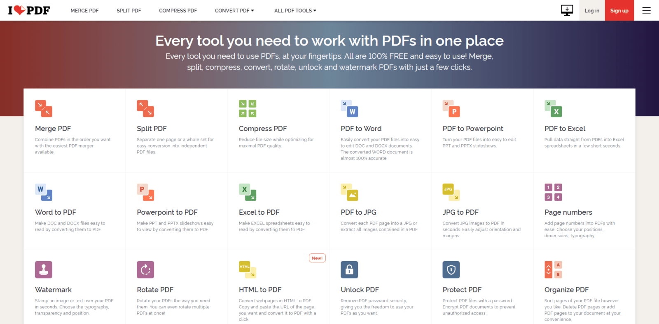This screenshot has height=324, width=659.
Task: Click the PDF to Powerpoint icon
Action: point(451,109)
